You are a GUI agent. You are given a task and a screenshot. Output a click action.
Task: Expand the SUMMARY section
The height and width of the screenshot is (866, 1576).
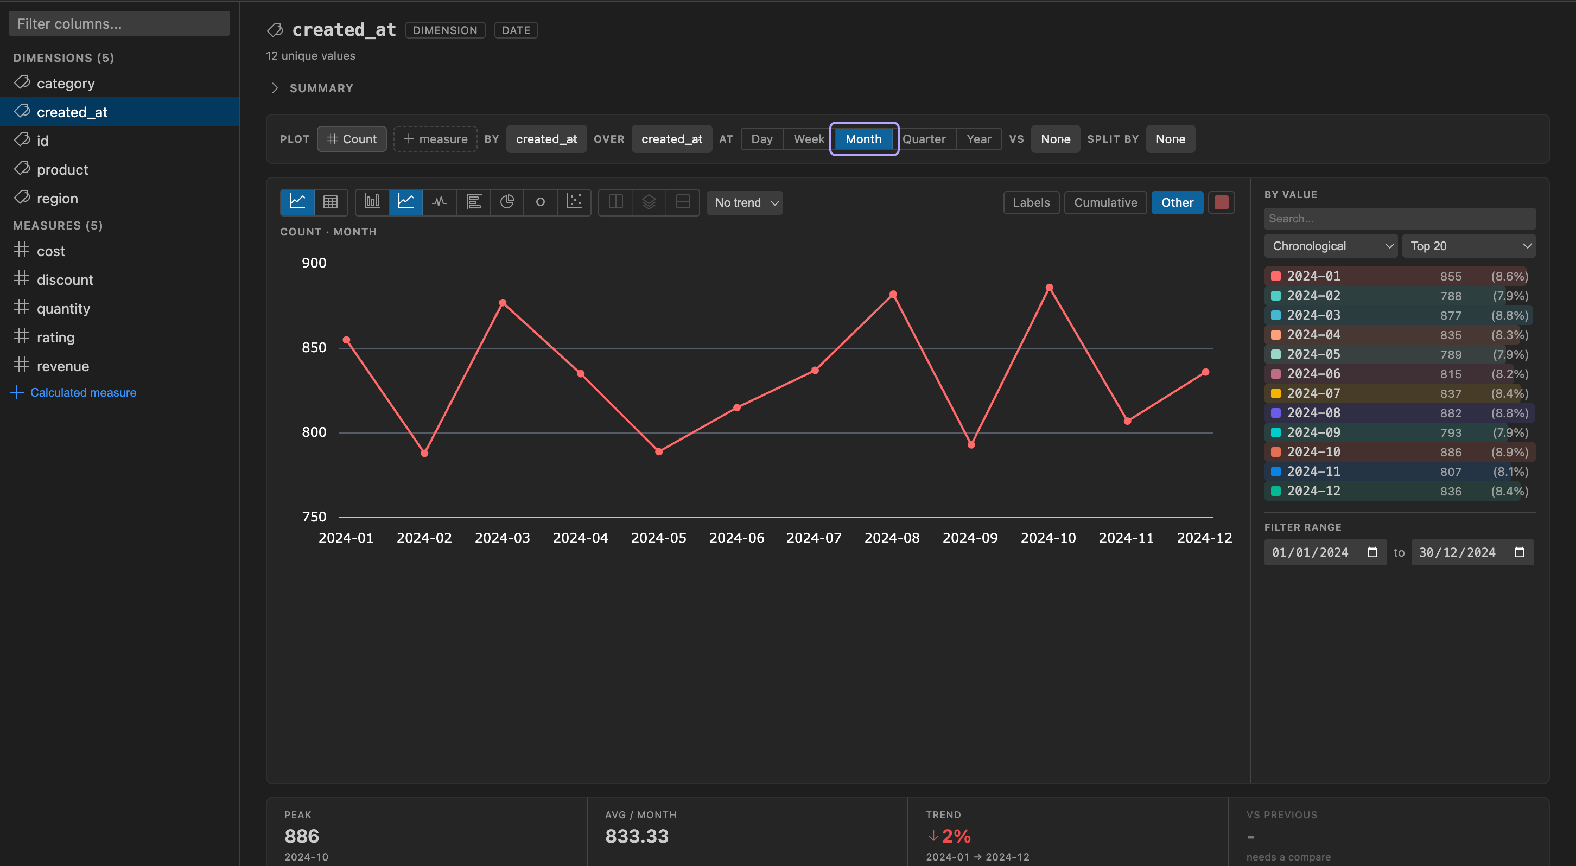pyautogui.click(x=312, y=88)
